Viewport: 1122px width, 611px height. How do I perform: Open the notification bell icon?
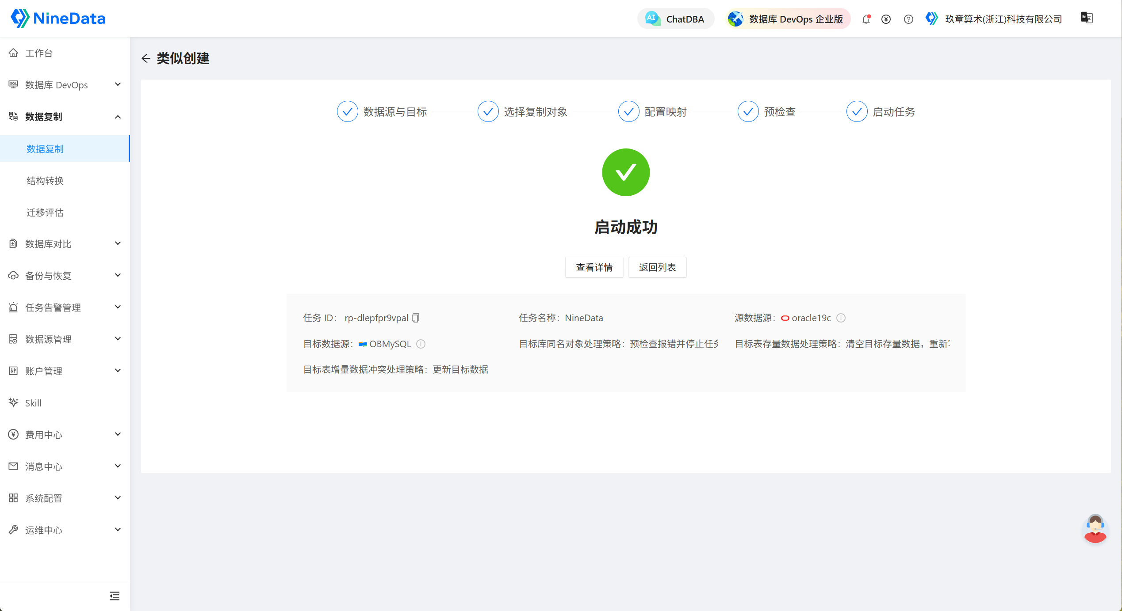coord(866,19)
